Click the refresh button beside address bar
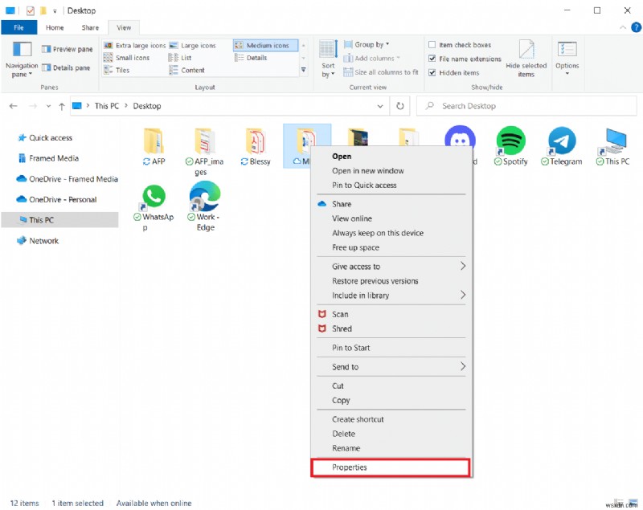The height and width of the screenshot is (510, 643). 399,106
